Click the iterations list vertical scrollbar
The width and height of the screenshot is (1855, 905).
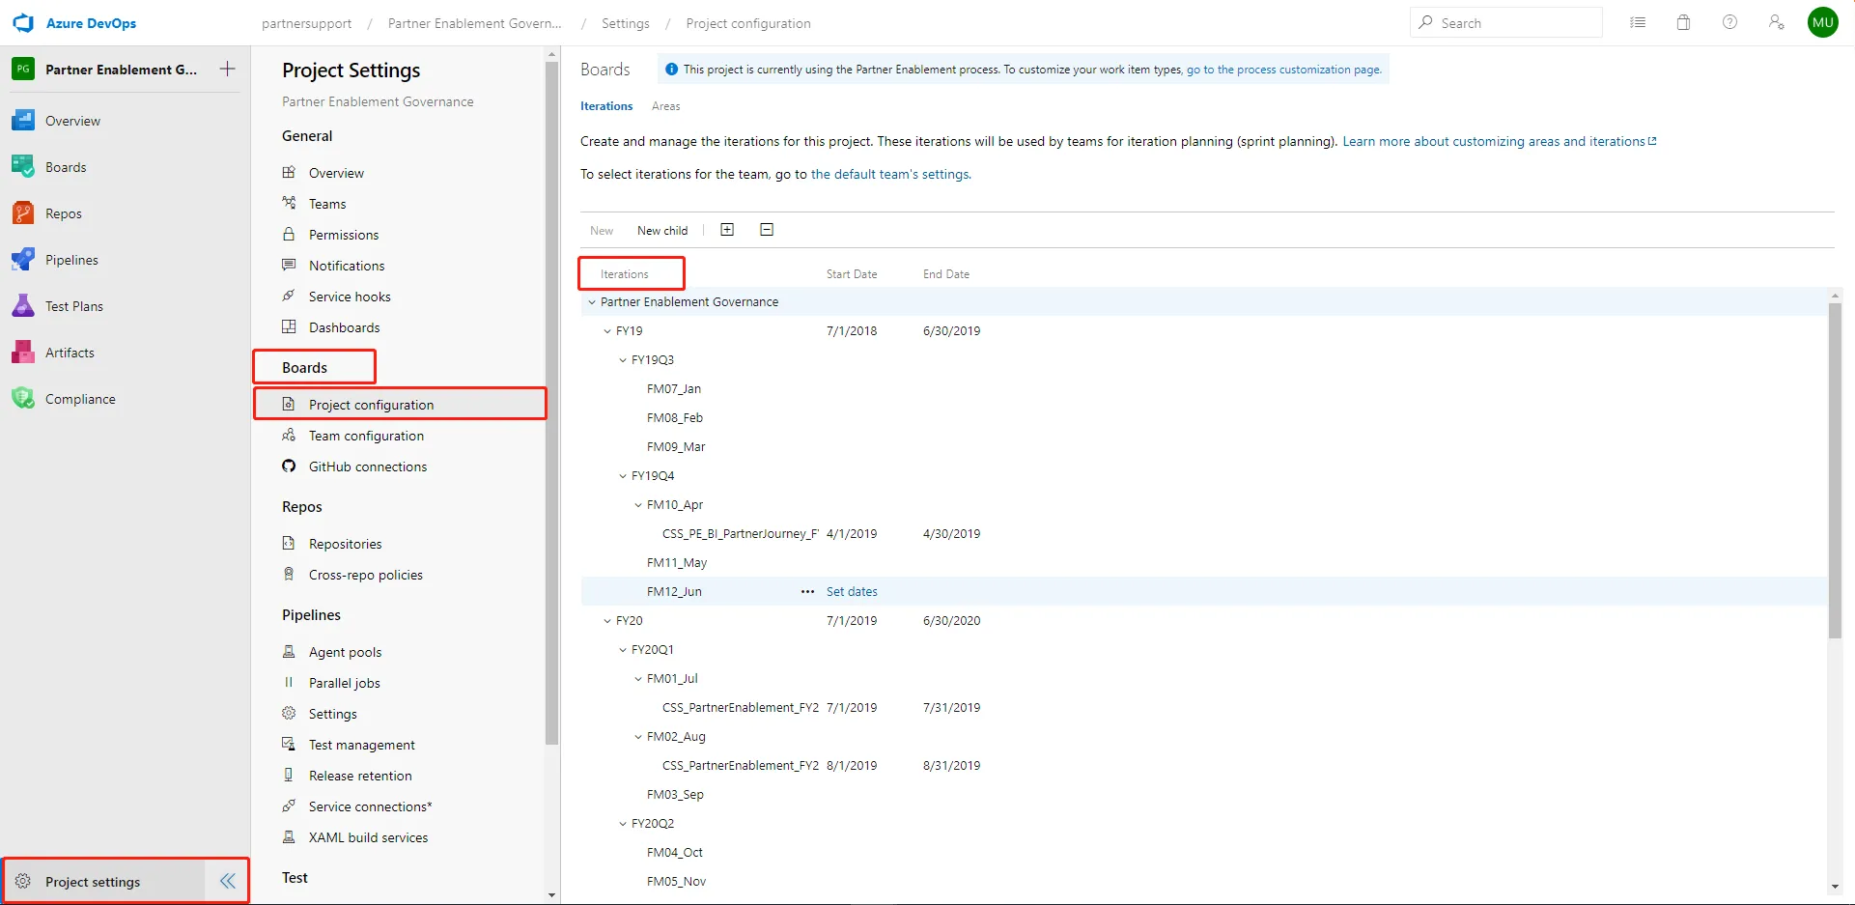pos(1835,470)
